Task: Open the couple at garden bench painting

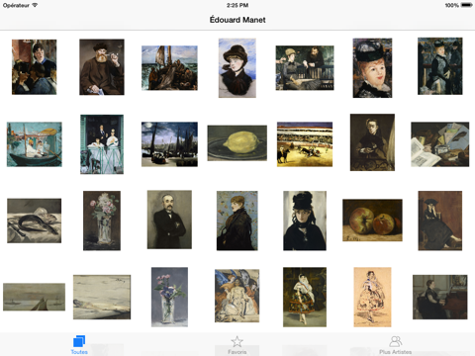Action: pyautogui.click(x=305, y=68)
